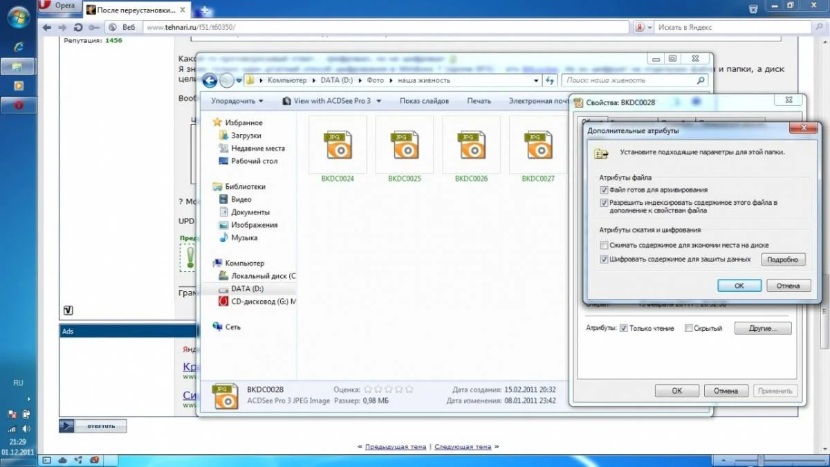Click the 'Ответить' reply button
830x467 pixels.
pos(93,425)
